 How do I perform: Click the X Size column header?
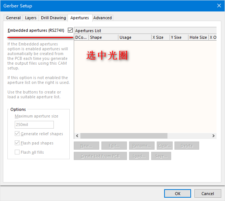pyautogui.click(x=160, y=37)
